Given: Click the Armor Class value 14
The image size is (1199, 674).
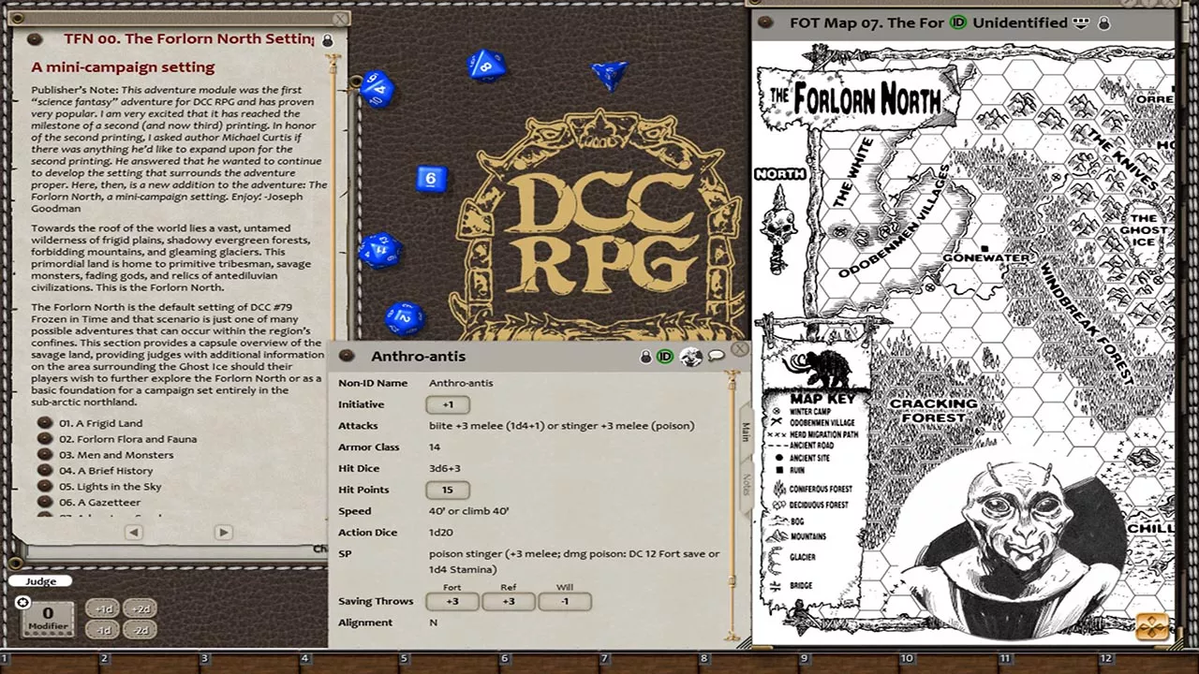Looking at the screenshot, I should click(x=435, y=447).
